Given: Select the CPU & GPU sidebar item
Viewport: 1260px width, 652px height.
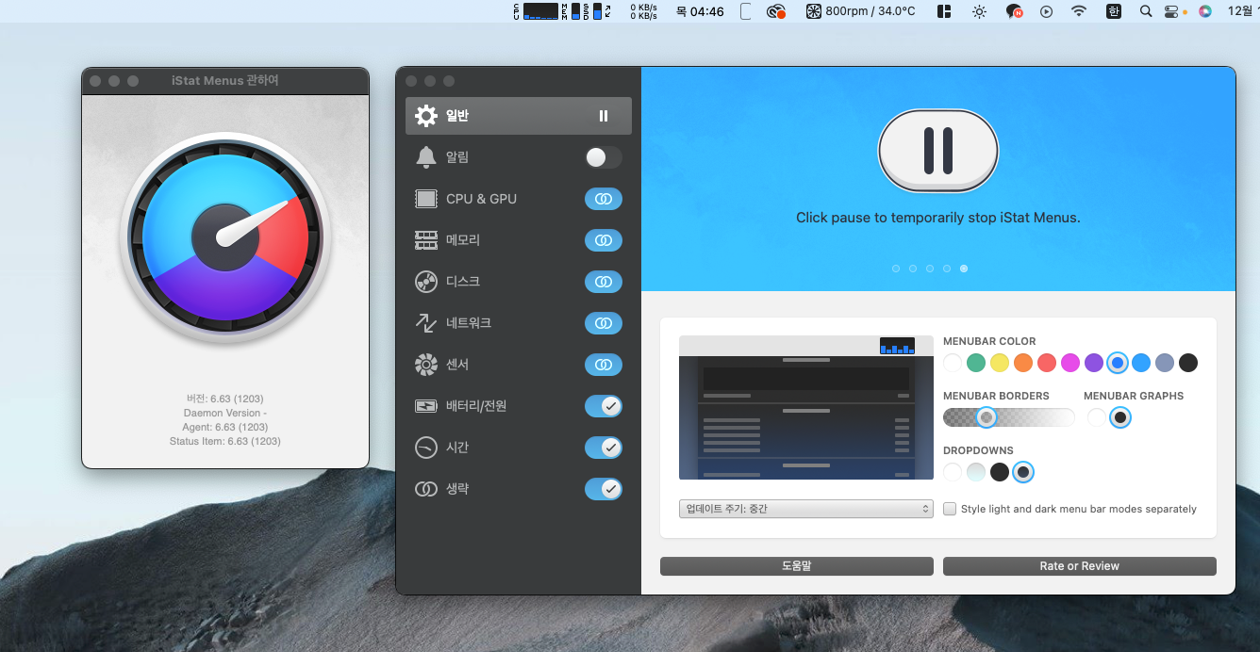Looking at the screenshot, I should click(x=519, y=199).
